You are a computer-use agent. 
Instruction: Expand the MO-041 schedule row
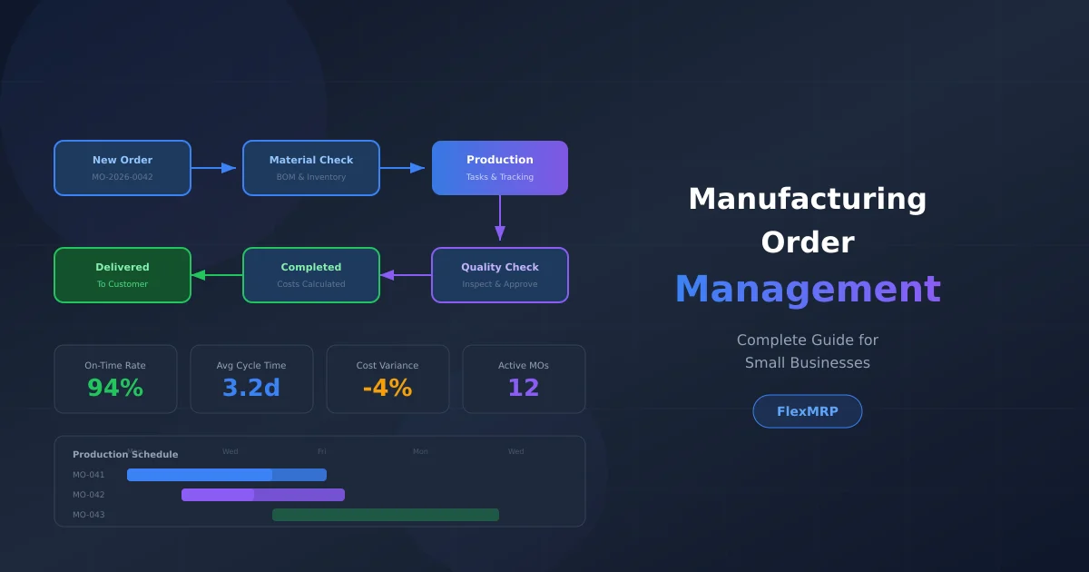pyautogui.click(x=88, y=474)
